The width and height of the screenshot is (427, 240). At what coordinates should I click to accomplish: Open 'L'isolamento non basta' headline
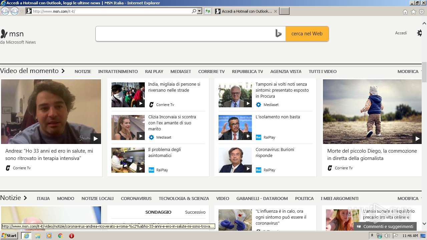(x=278, y=117)
